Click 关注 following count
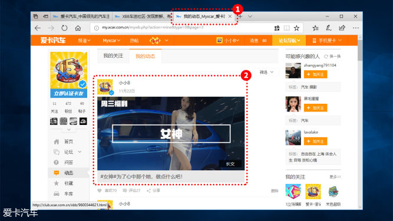 [x=54, y=107]
